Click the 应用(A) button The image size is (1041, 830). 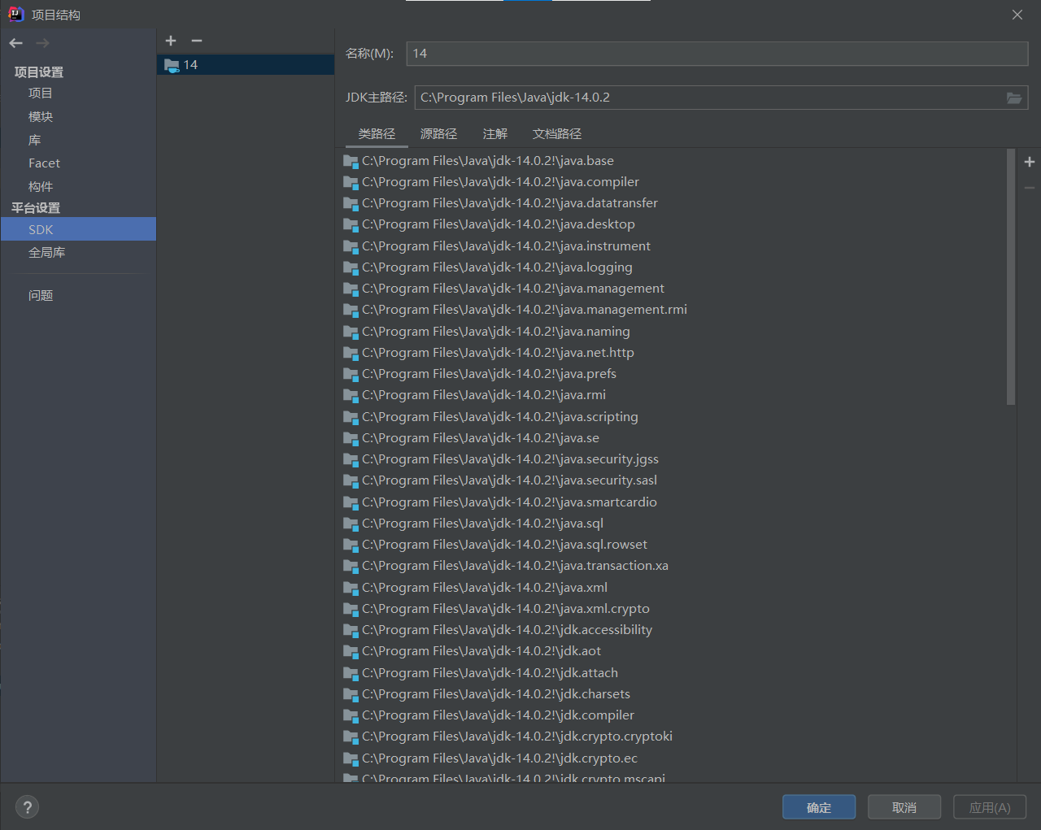(990, 807)
